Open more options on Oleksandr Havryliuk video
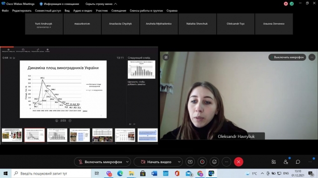Viewport: 318px width, 178px height. point(312,57)
